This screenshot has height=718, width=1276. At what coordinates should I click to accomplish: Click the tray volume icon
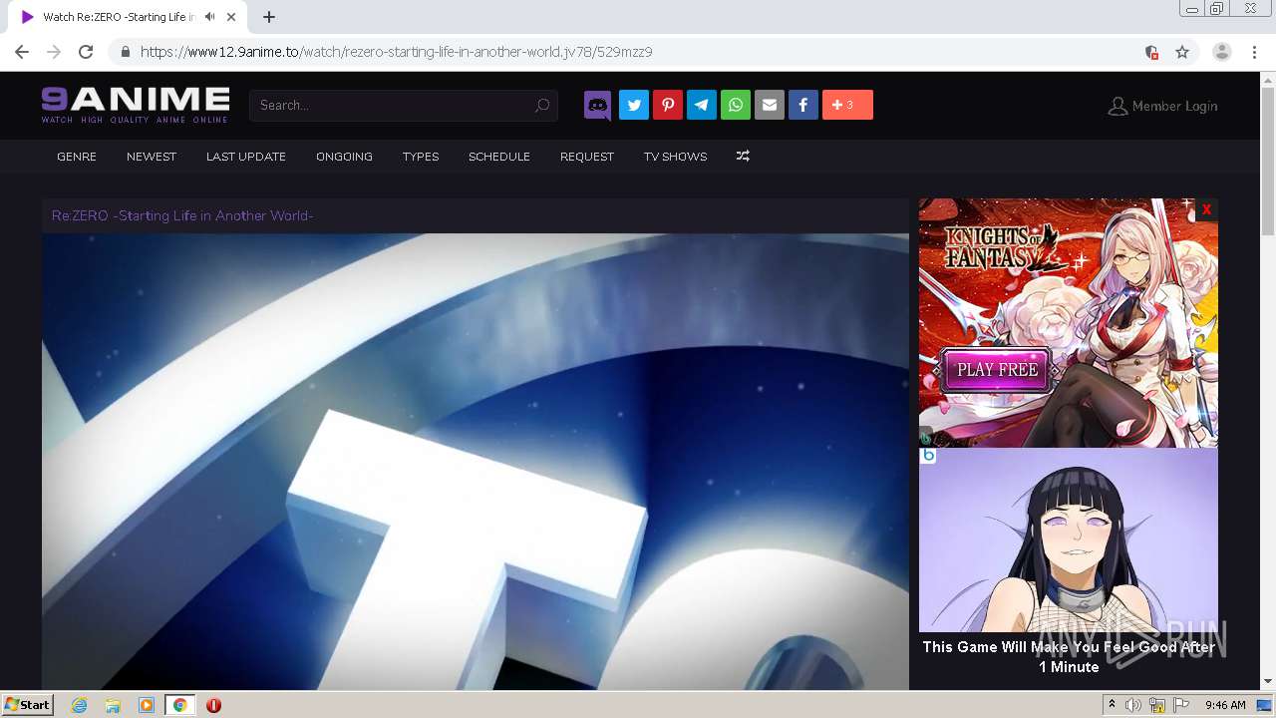pyautogui.click(x=1133, y=705)
